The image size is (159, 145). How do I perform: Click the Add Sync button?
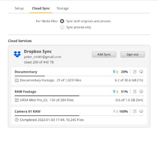(x=104, y=55)
